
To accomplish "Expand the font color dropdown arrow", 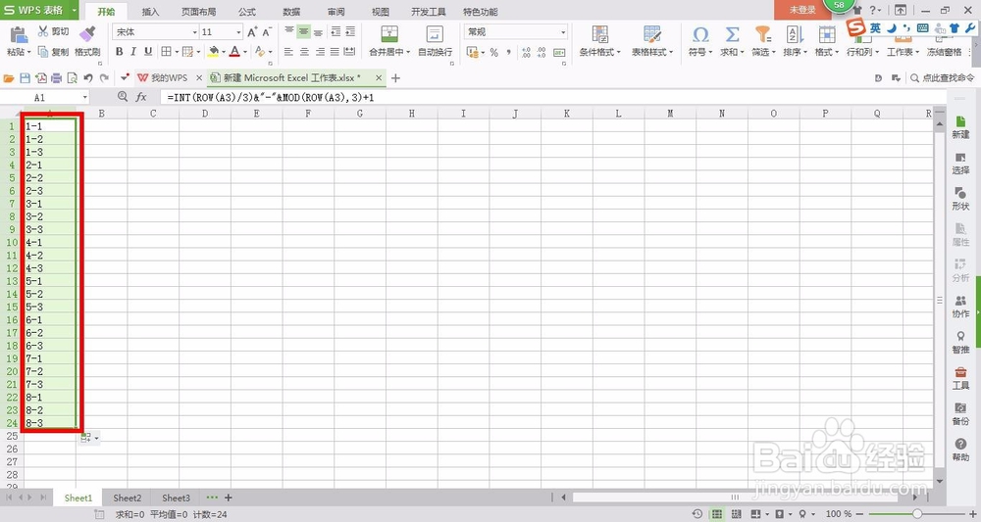I will click(x=244, y=53).
